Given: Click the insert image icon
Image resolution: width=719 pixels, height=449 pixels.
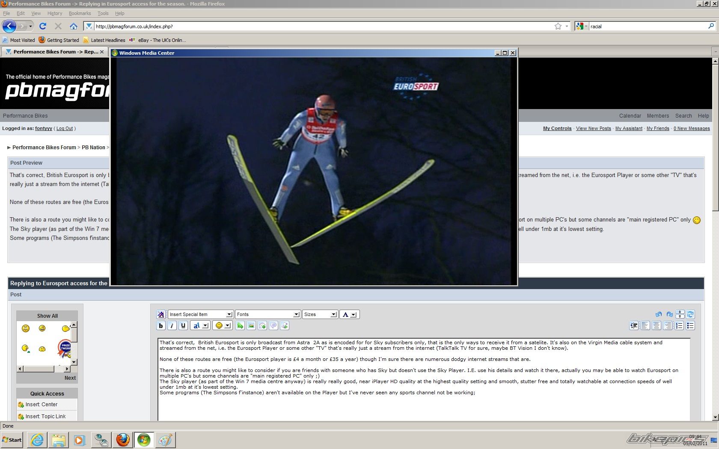Looking at the screenshot, I should click(251, 326).
